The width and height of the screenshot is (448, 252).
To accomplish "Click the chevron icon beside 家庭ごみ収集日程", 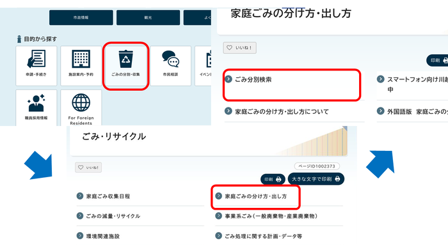I will 80,196.
